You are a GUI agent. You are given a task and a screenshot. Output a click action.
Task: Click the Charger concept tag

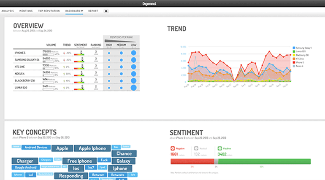click(25, 161)
